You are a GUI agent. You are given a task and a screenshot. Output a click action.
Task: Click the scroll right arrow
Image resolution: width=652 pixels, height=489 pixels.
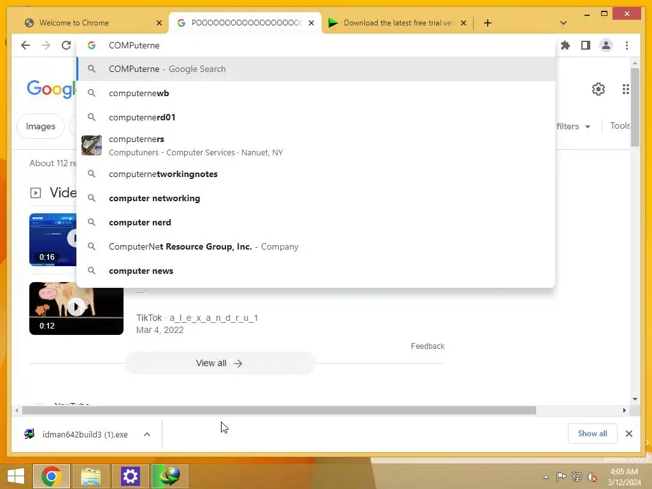coord(624,411)
